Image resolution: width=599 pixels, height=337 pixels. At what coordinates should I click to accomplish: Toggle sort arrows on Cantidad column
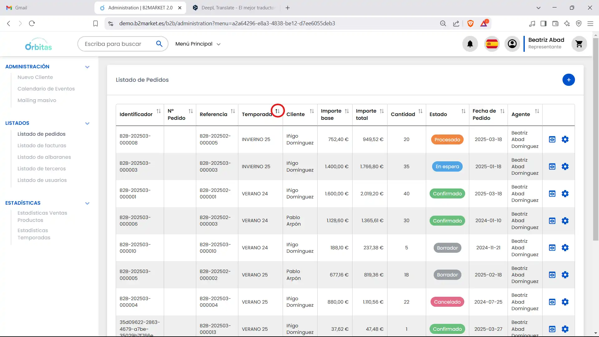pos(420,111)
